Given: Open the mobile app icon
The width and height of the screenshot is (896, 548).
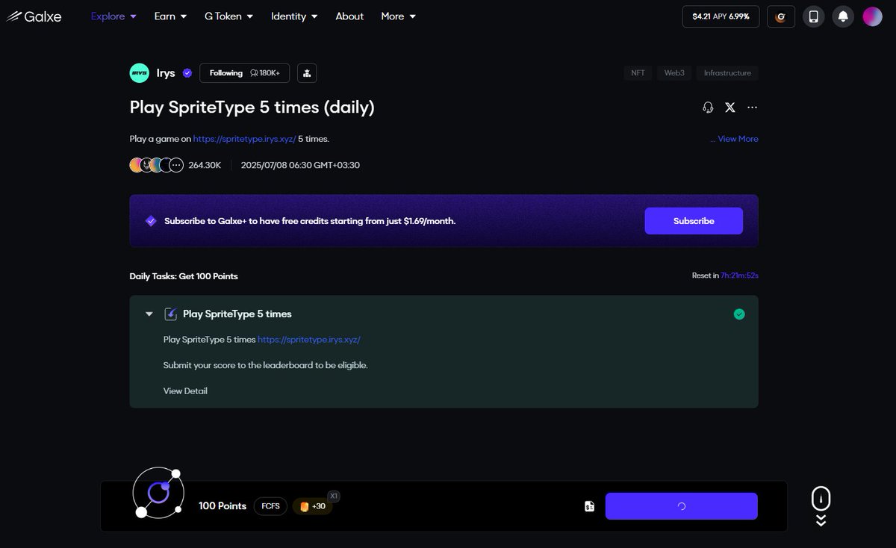Looking at the screenshot, I should click(x=814, y=16).
